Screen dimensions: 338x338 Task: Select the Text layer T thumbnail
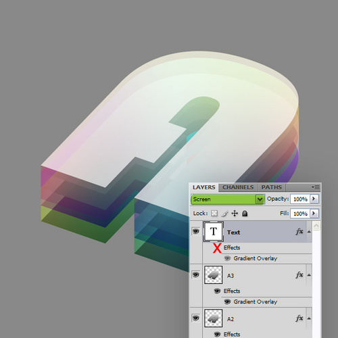(x=214, y=232)
